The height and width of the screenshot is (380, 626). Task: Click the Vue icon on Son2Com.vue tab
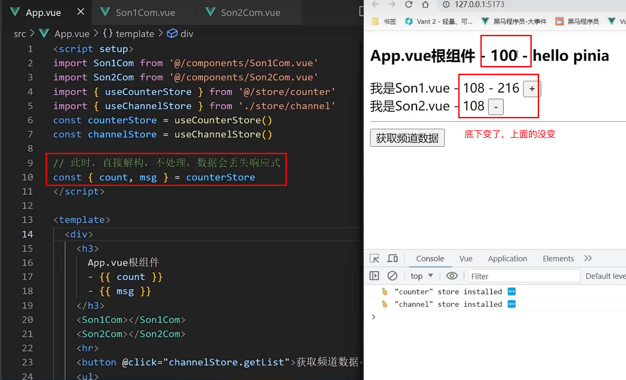210,12
